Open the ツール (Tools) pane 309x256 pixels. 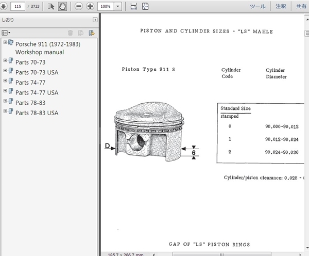click(257, 6)
